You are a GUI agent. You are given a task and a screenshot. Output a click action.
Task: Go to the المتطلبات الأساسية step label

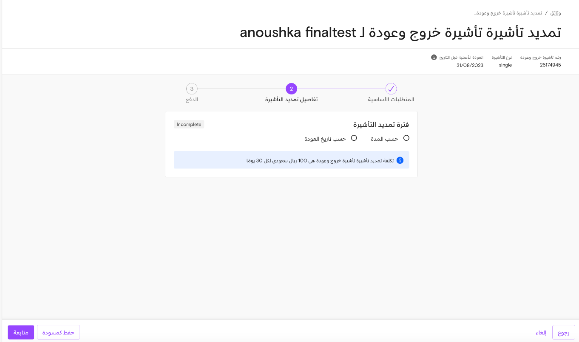click(x=391, y=100)
